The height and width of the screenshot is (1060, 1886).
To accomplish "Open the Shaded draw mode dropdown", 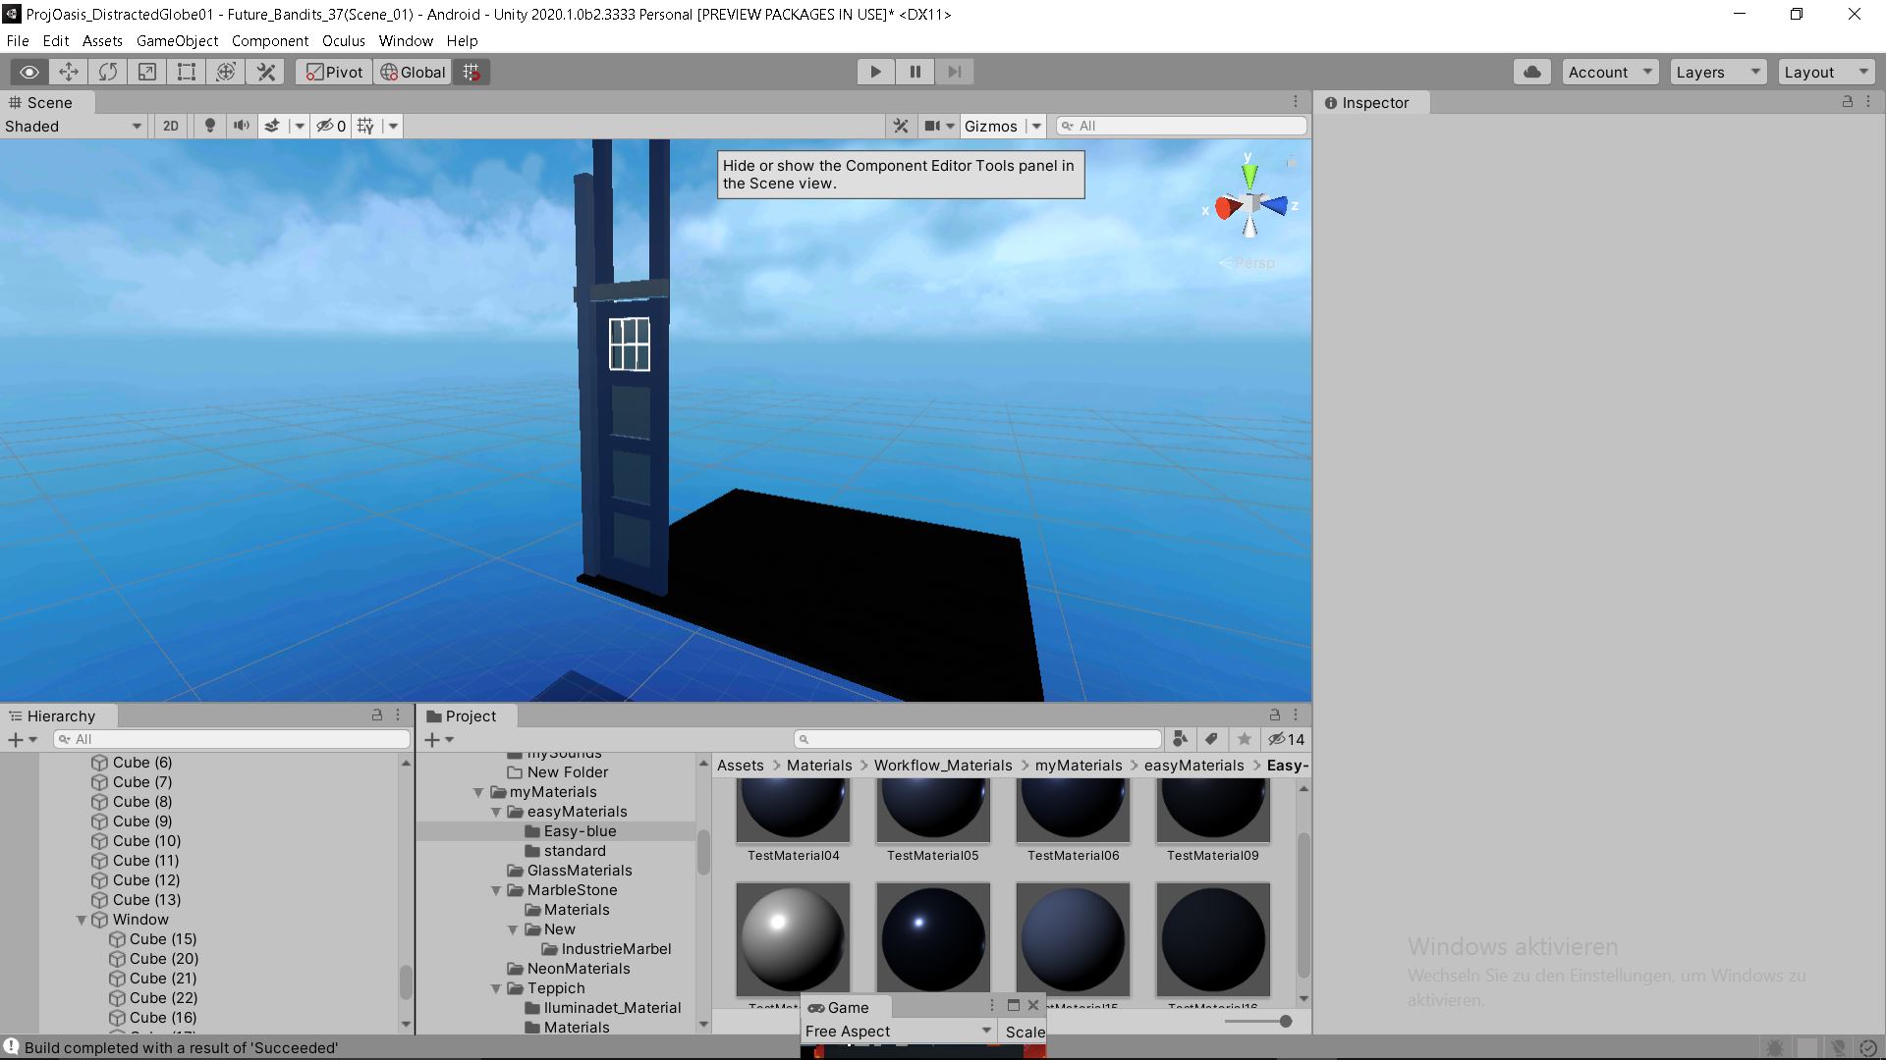I will [74, 126].
